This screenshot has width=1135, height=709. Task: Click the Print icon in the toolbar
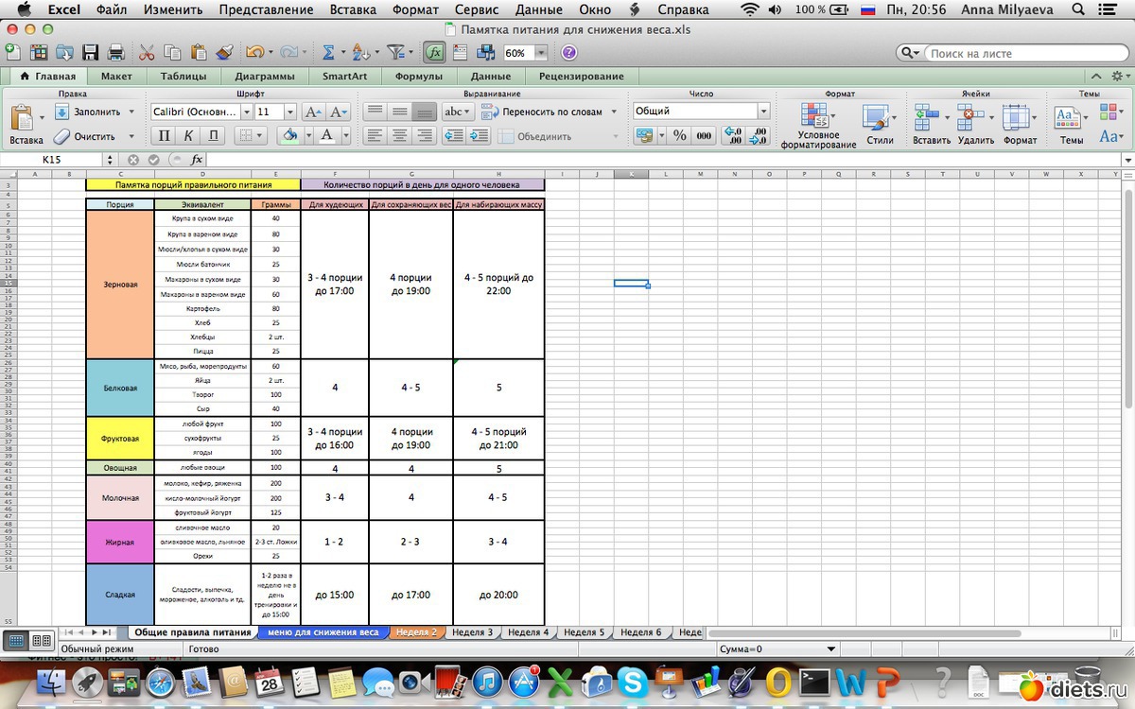pyautogui.click(x=115, y=53)
